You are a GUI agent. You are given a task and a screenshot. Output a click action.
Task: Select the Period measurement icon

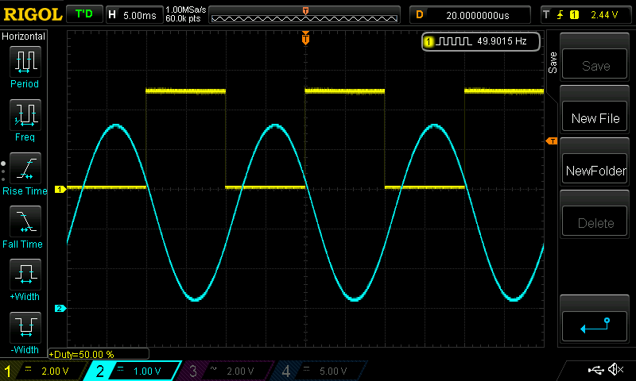tap(25, 67)
